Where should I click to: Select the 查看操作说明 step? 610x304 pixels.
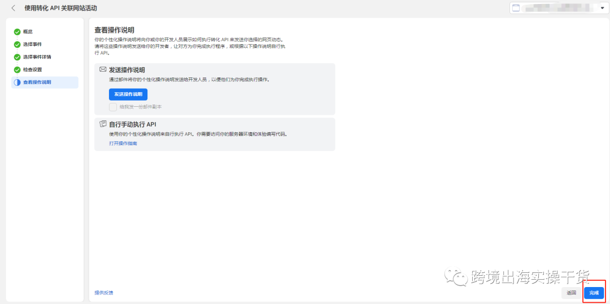45,82
